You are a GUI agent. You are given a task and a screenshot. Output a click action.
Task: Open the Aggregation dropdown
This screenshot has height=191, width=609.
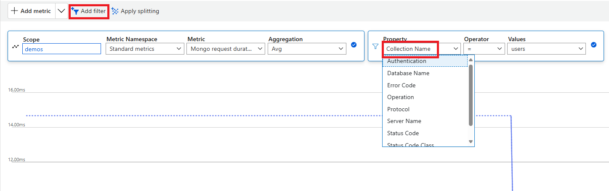point(306,49)
